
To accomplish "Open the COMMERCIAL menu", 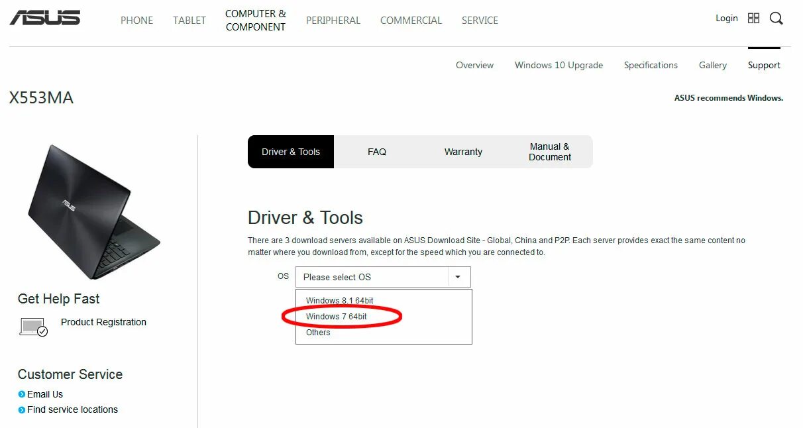I will 411,20.
